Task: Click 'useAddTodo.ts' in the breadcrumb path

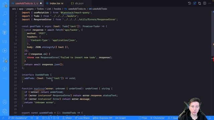Action: (x=77, y=9)
